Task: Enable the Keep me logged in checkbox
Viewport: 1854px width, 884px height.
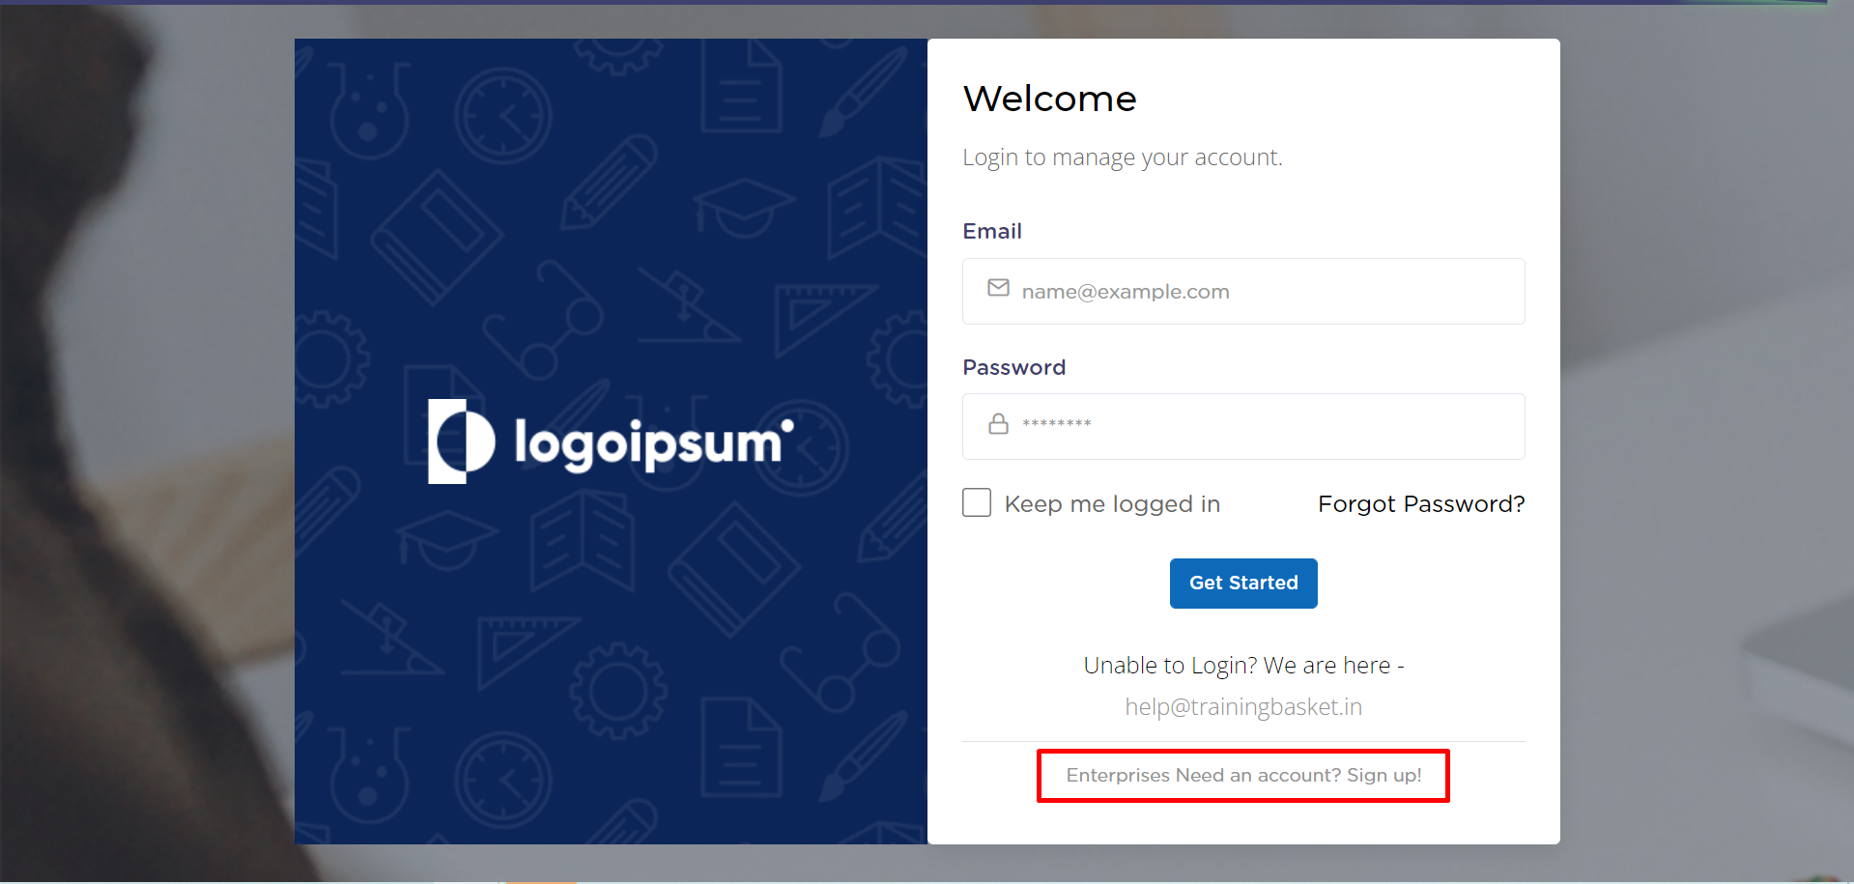Action: tap(977, 503)
